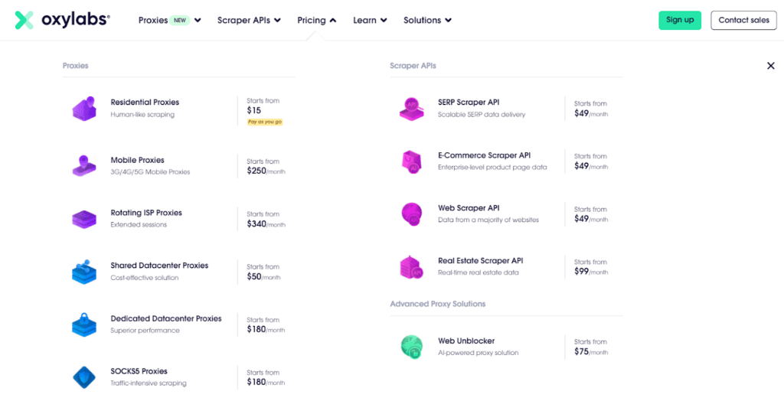The height and width of the screenshot is (401, 784).
Task: Click the Superior performance description
Action: [145, 331]
